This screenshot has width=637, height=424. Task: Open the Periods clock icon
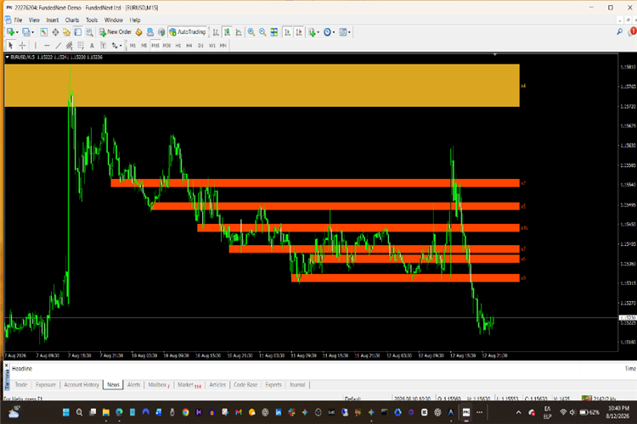tap(327, 32)
